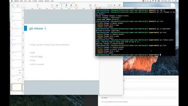Insert a Shape from Keynote toolbar
The height and width of the screenshot is (106, 188).
coord(66,5)
